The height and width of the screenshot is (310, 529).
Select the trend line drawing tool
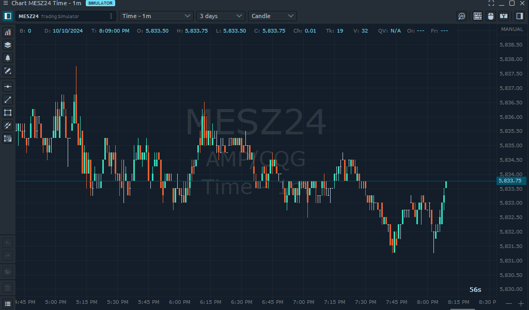click(8, 100)
